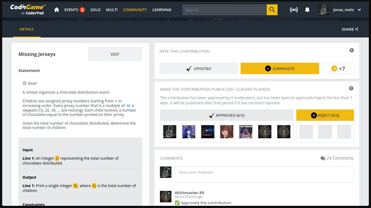This screenshot has width=371, height=208.
Task: Click the EDIT button
Action: point(115,54)
